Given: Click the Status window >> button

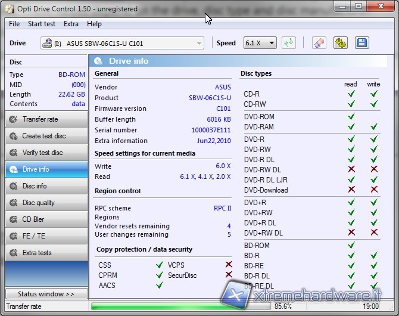Looking at the screenshot, I should [x=46, y=294].
